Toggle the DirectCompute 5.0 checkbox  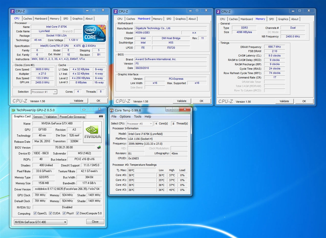(x=78, y=213)
